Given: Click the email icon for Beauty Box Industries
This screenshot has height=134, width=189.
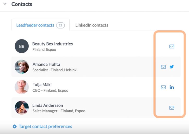Looking at the screenshot, I should point(172,46).
